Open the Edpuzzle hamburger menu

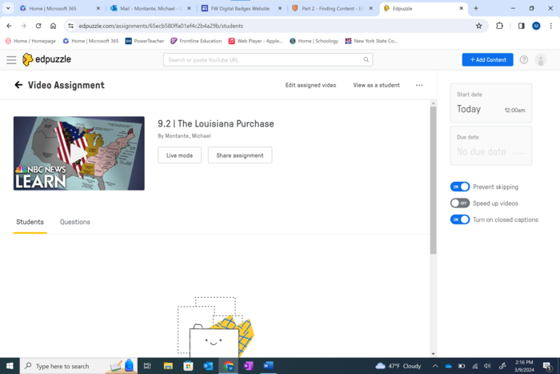11,60
